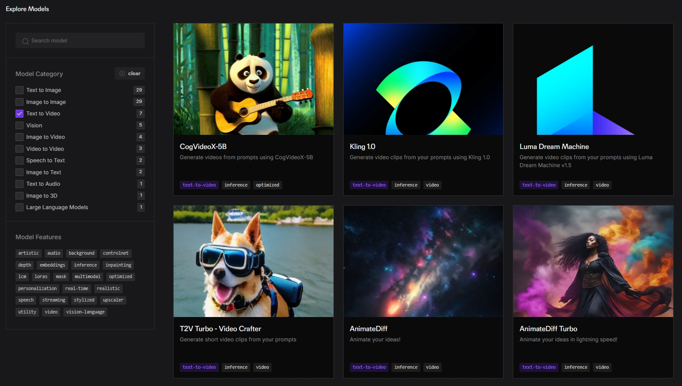Open the galaxy nebula AnimateDiff thumbnail
Screen dimensions: 682x386
coord(423,261)
